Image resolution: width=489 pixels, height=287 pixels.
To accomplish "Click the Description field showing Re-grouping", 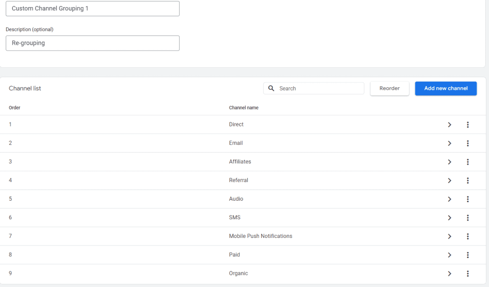I will [92, 43].
